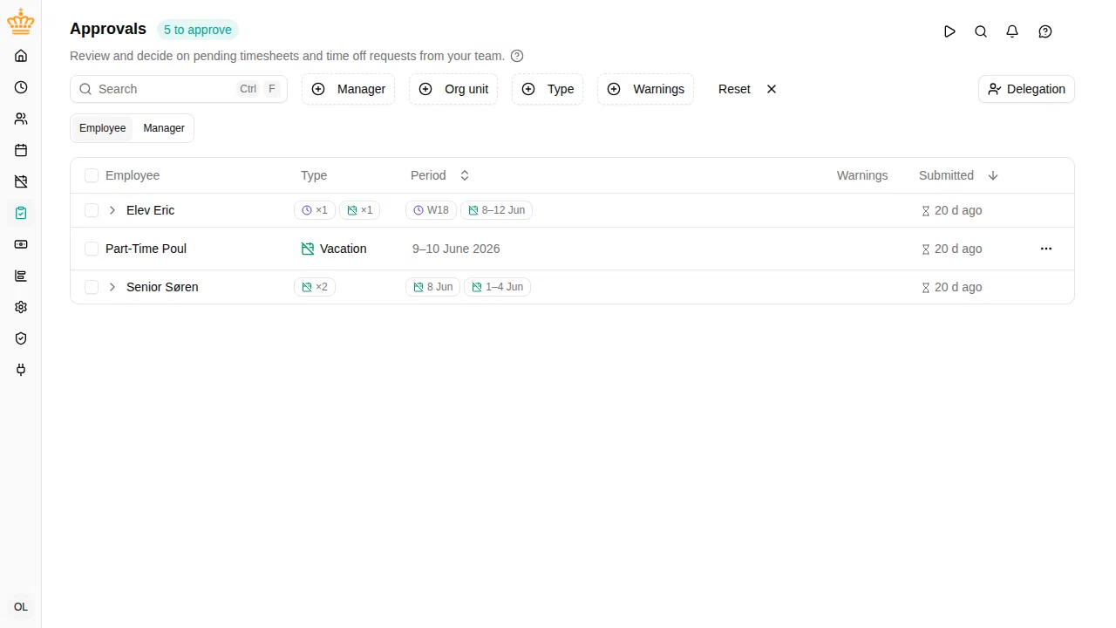
Task: Open the crossed-calendar time off sidebar icon
Action: point(21,181)
